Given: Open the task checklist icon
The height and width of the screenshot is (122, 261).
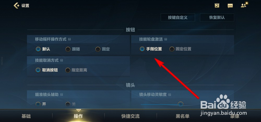Looking at the screenshot, I should tap(217, 5).
